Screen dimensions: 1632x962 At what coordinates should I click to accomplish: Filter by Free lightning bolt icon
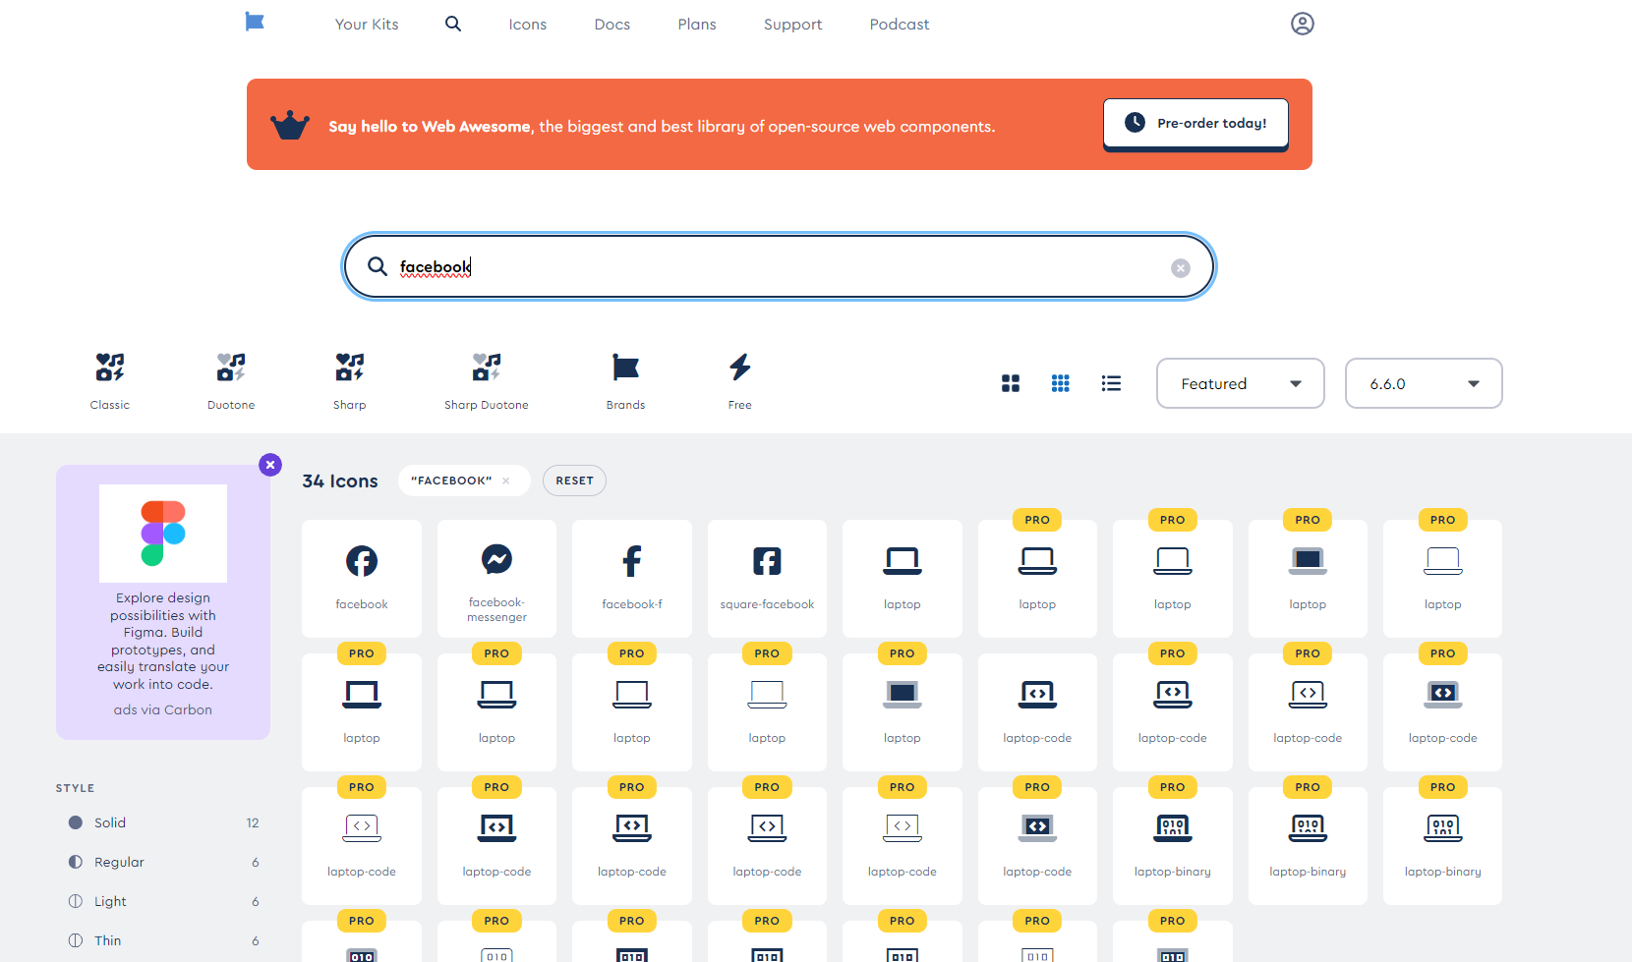point(740,381)
